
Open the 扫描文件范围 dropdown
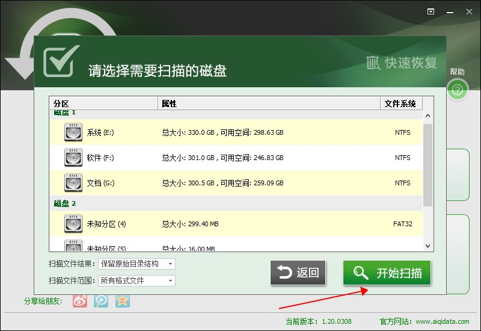136,280
